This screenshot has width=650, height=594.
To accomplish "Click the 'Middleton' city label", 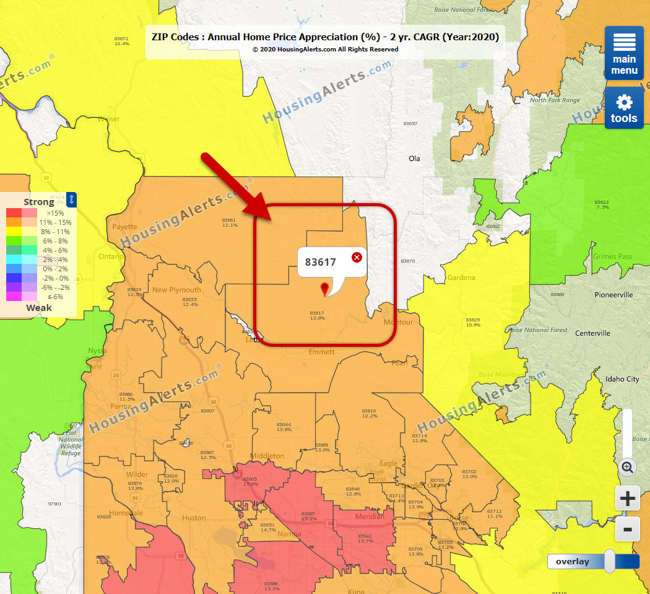I will point(267,456).
